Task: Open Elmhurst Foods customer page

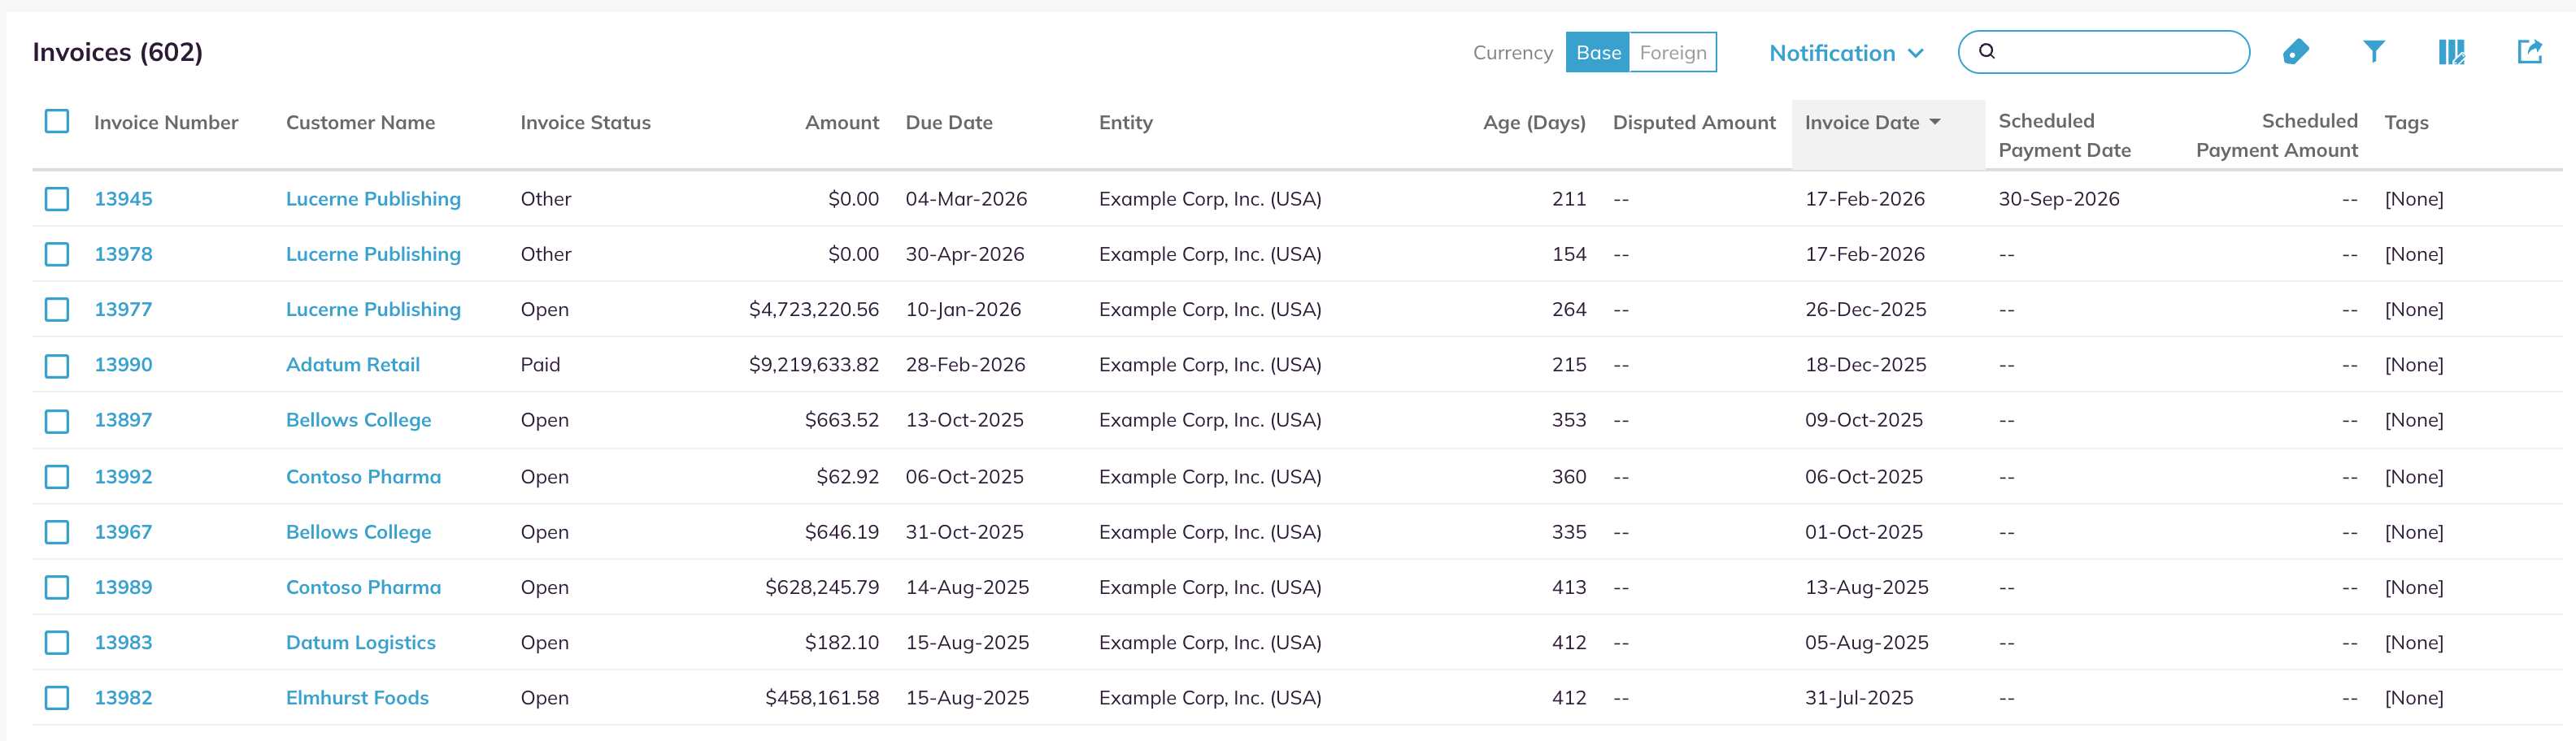Action: coord(357,698)
